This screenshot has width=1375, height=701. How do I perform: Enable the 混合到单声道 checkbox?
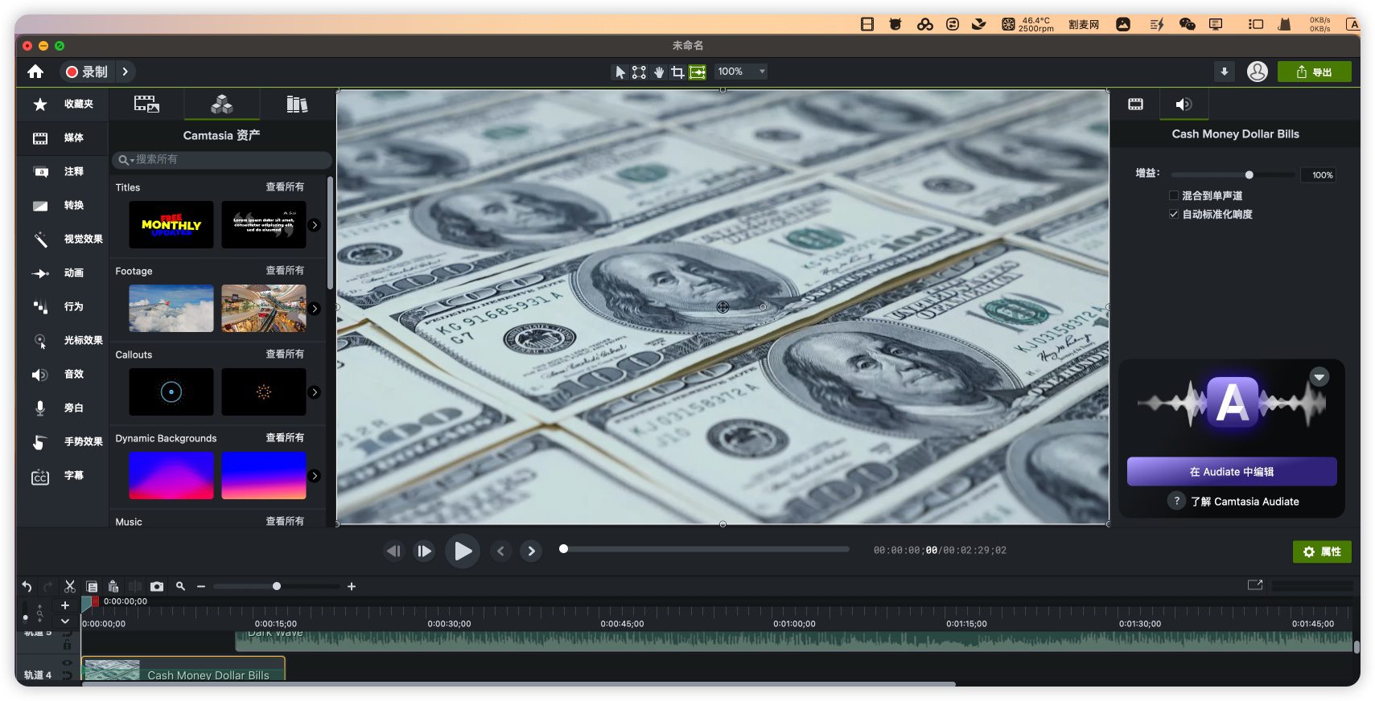tap(1173, 195)
